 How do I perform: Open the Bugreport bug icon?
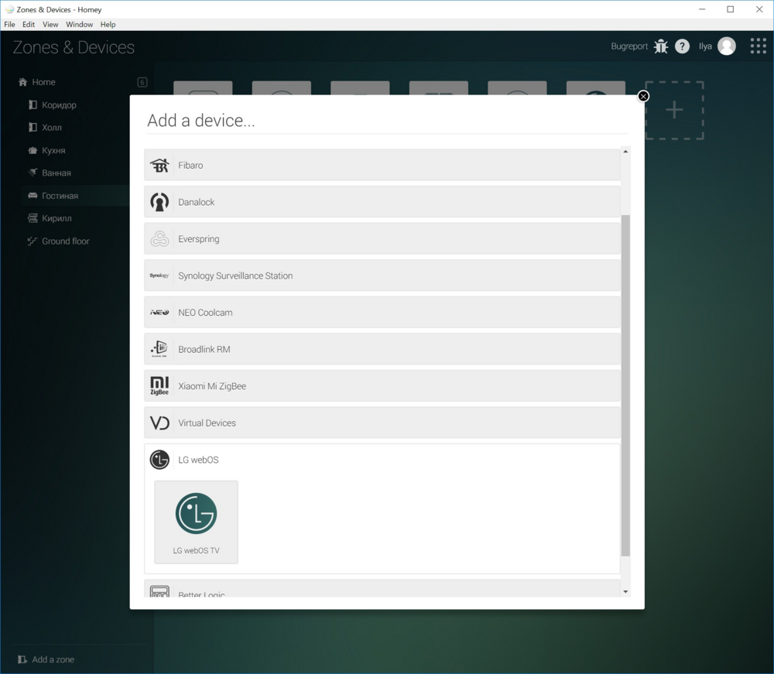coord(660,46)
